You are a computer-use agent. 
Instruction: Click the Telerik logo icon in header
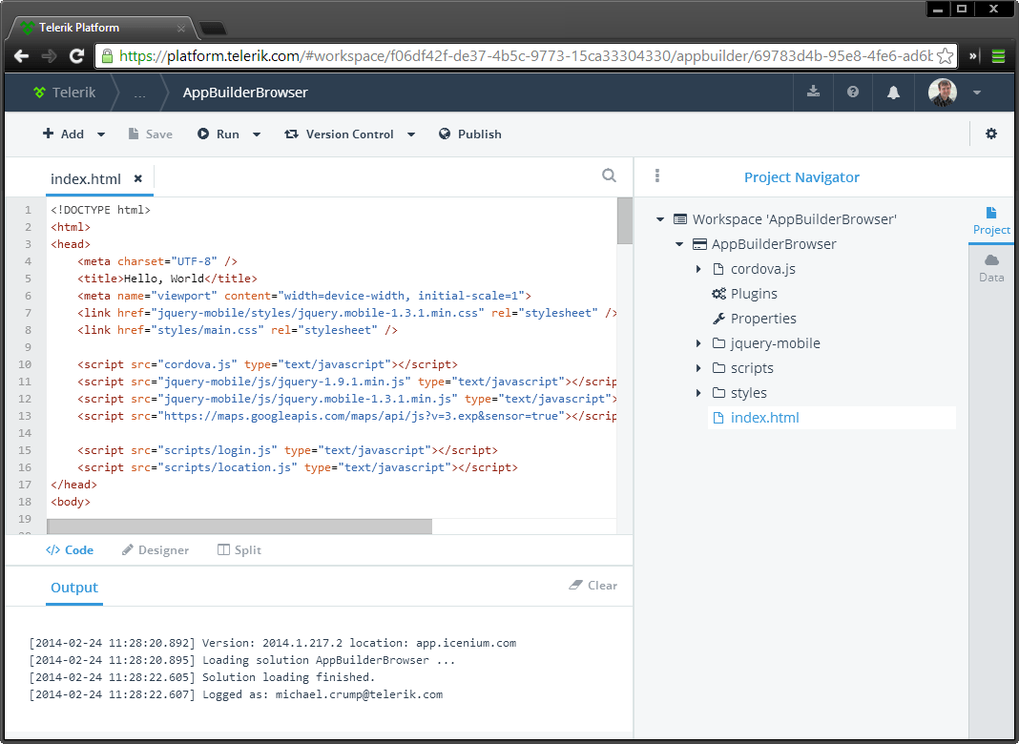pos(40,93)
